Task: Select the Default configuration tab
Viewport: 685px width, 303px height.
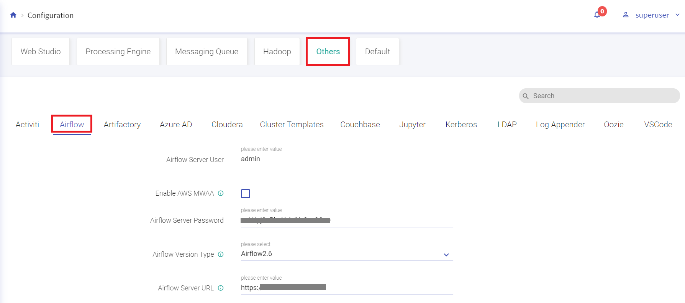Action: [x=377, y=52]
